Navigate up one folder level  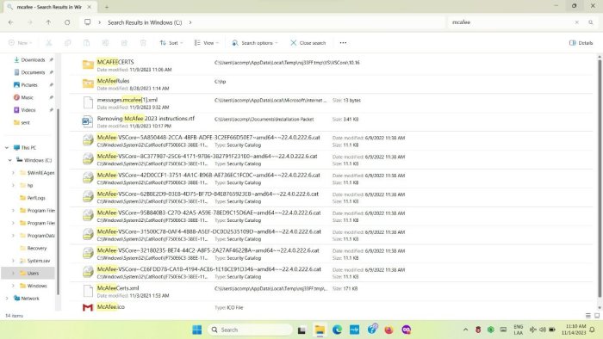pos(48,22)
